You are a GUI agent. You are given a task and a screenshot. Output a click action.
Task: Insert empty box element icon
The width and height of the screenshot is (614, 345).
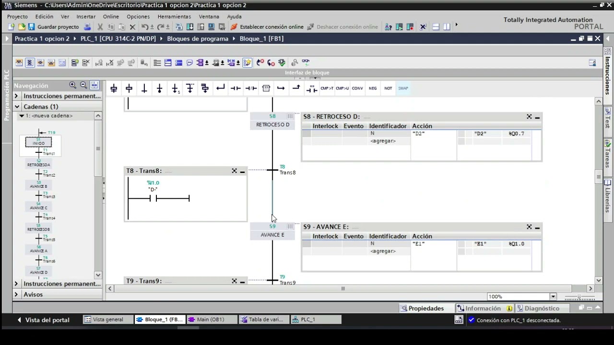[266, 88]
